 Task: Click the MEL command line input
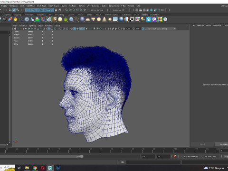[153, 162]
